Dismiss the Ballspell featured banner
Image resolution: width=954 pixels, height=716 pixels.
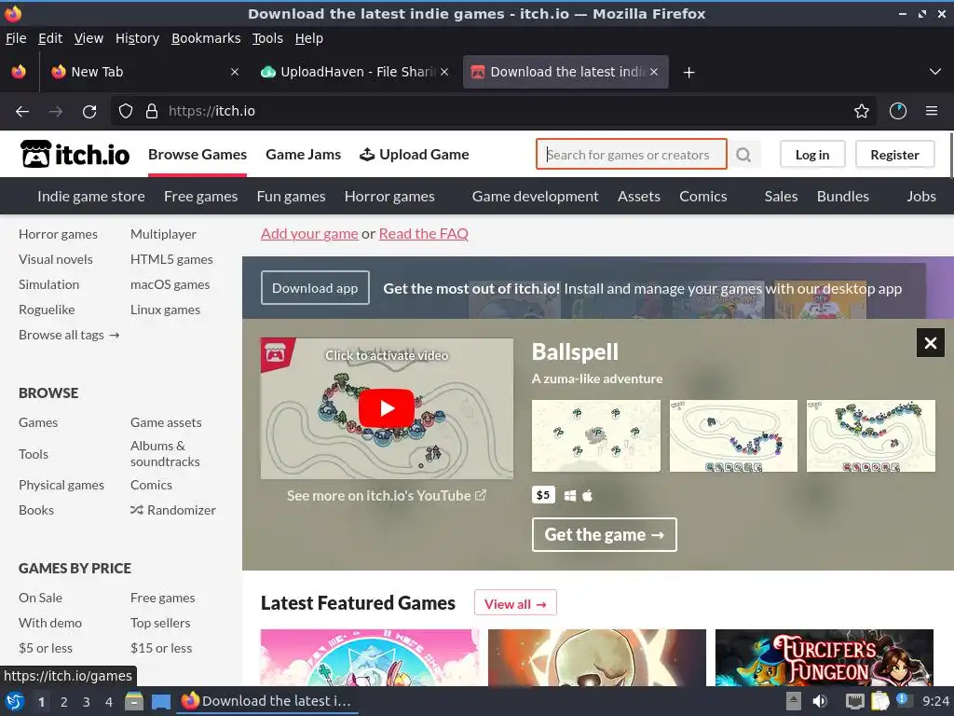931,343
